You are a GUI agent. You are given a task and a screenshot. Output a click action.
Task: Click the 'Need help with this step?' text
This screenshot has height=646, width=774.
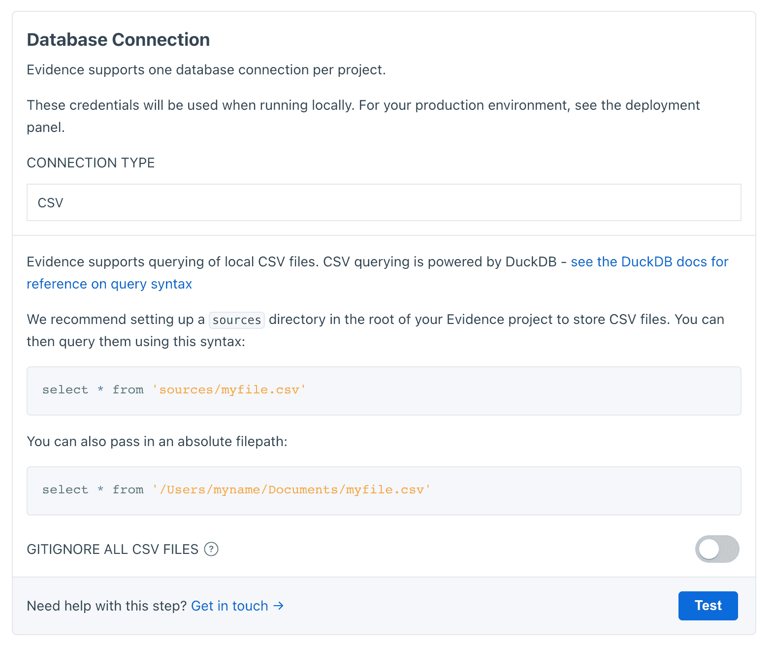click(x=107, y=606)
